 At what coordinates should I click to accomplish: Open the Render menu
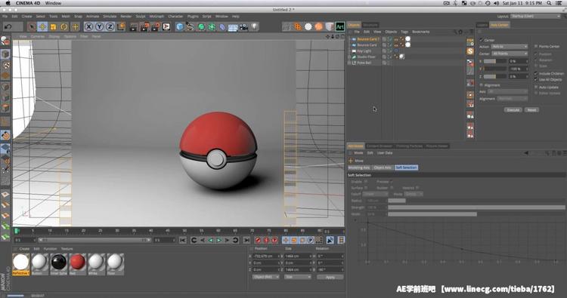125,17
